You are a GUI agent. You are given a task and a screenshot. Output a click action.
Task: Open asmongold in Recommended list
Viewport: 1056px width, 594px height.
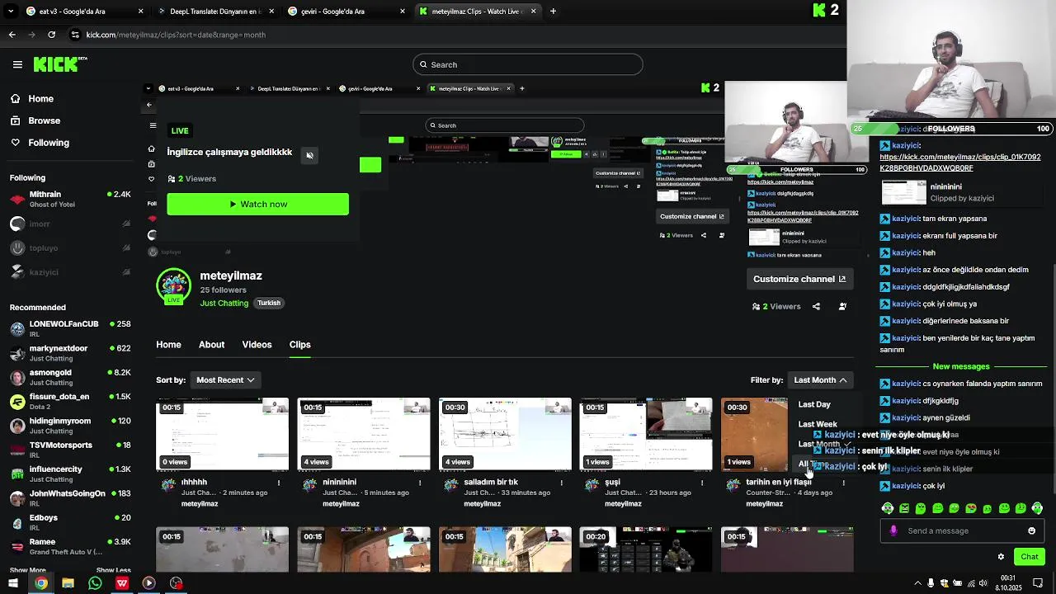tap(70, 377)
